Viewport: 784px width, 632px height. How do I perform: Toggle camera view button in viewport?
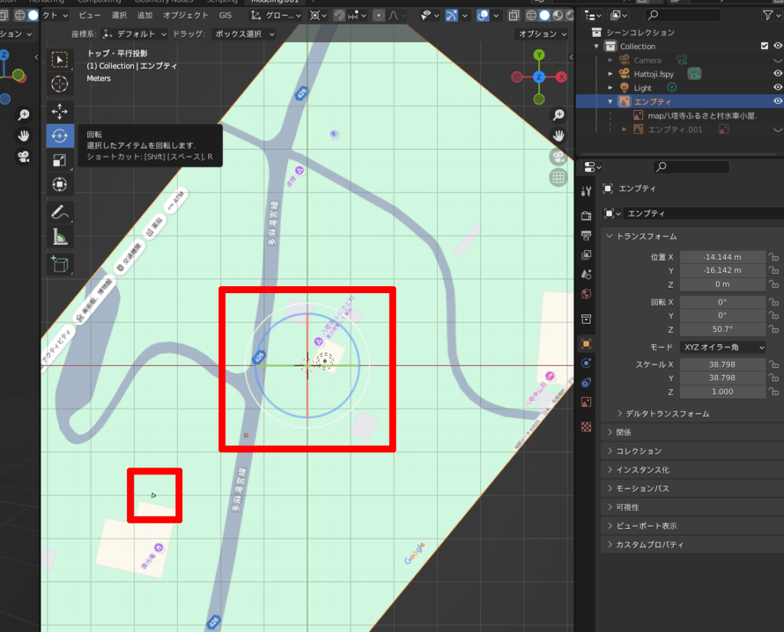[x=558, y=157]
